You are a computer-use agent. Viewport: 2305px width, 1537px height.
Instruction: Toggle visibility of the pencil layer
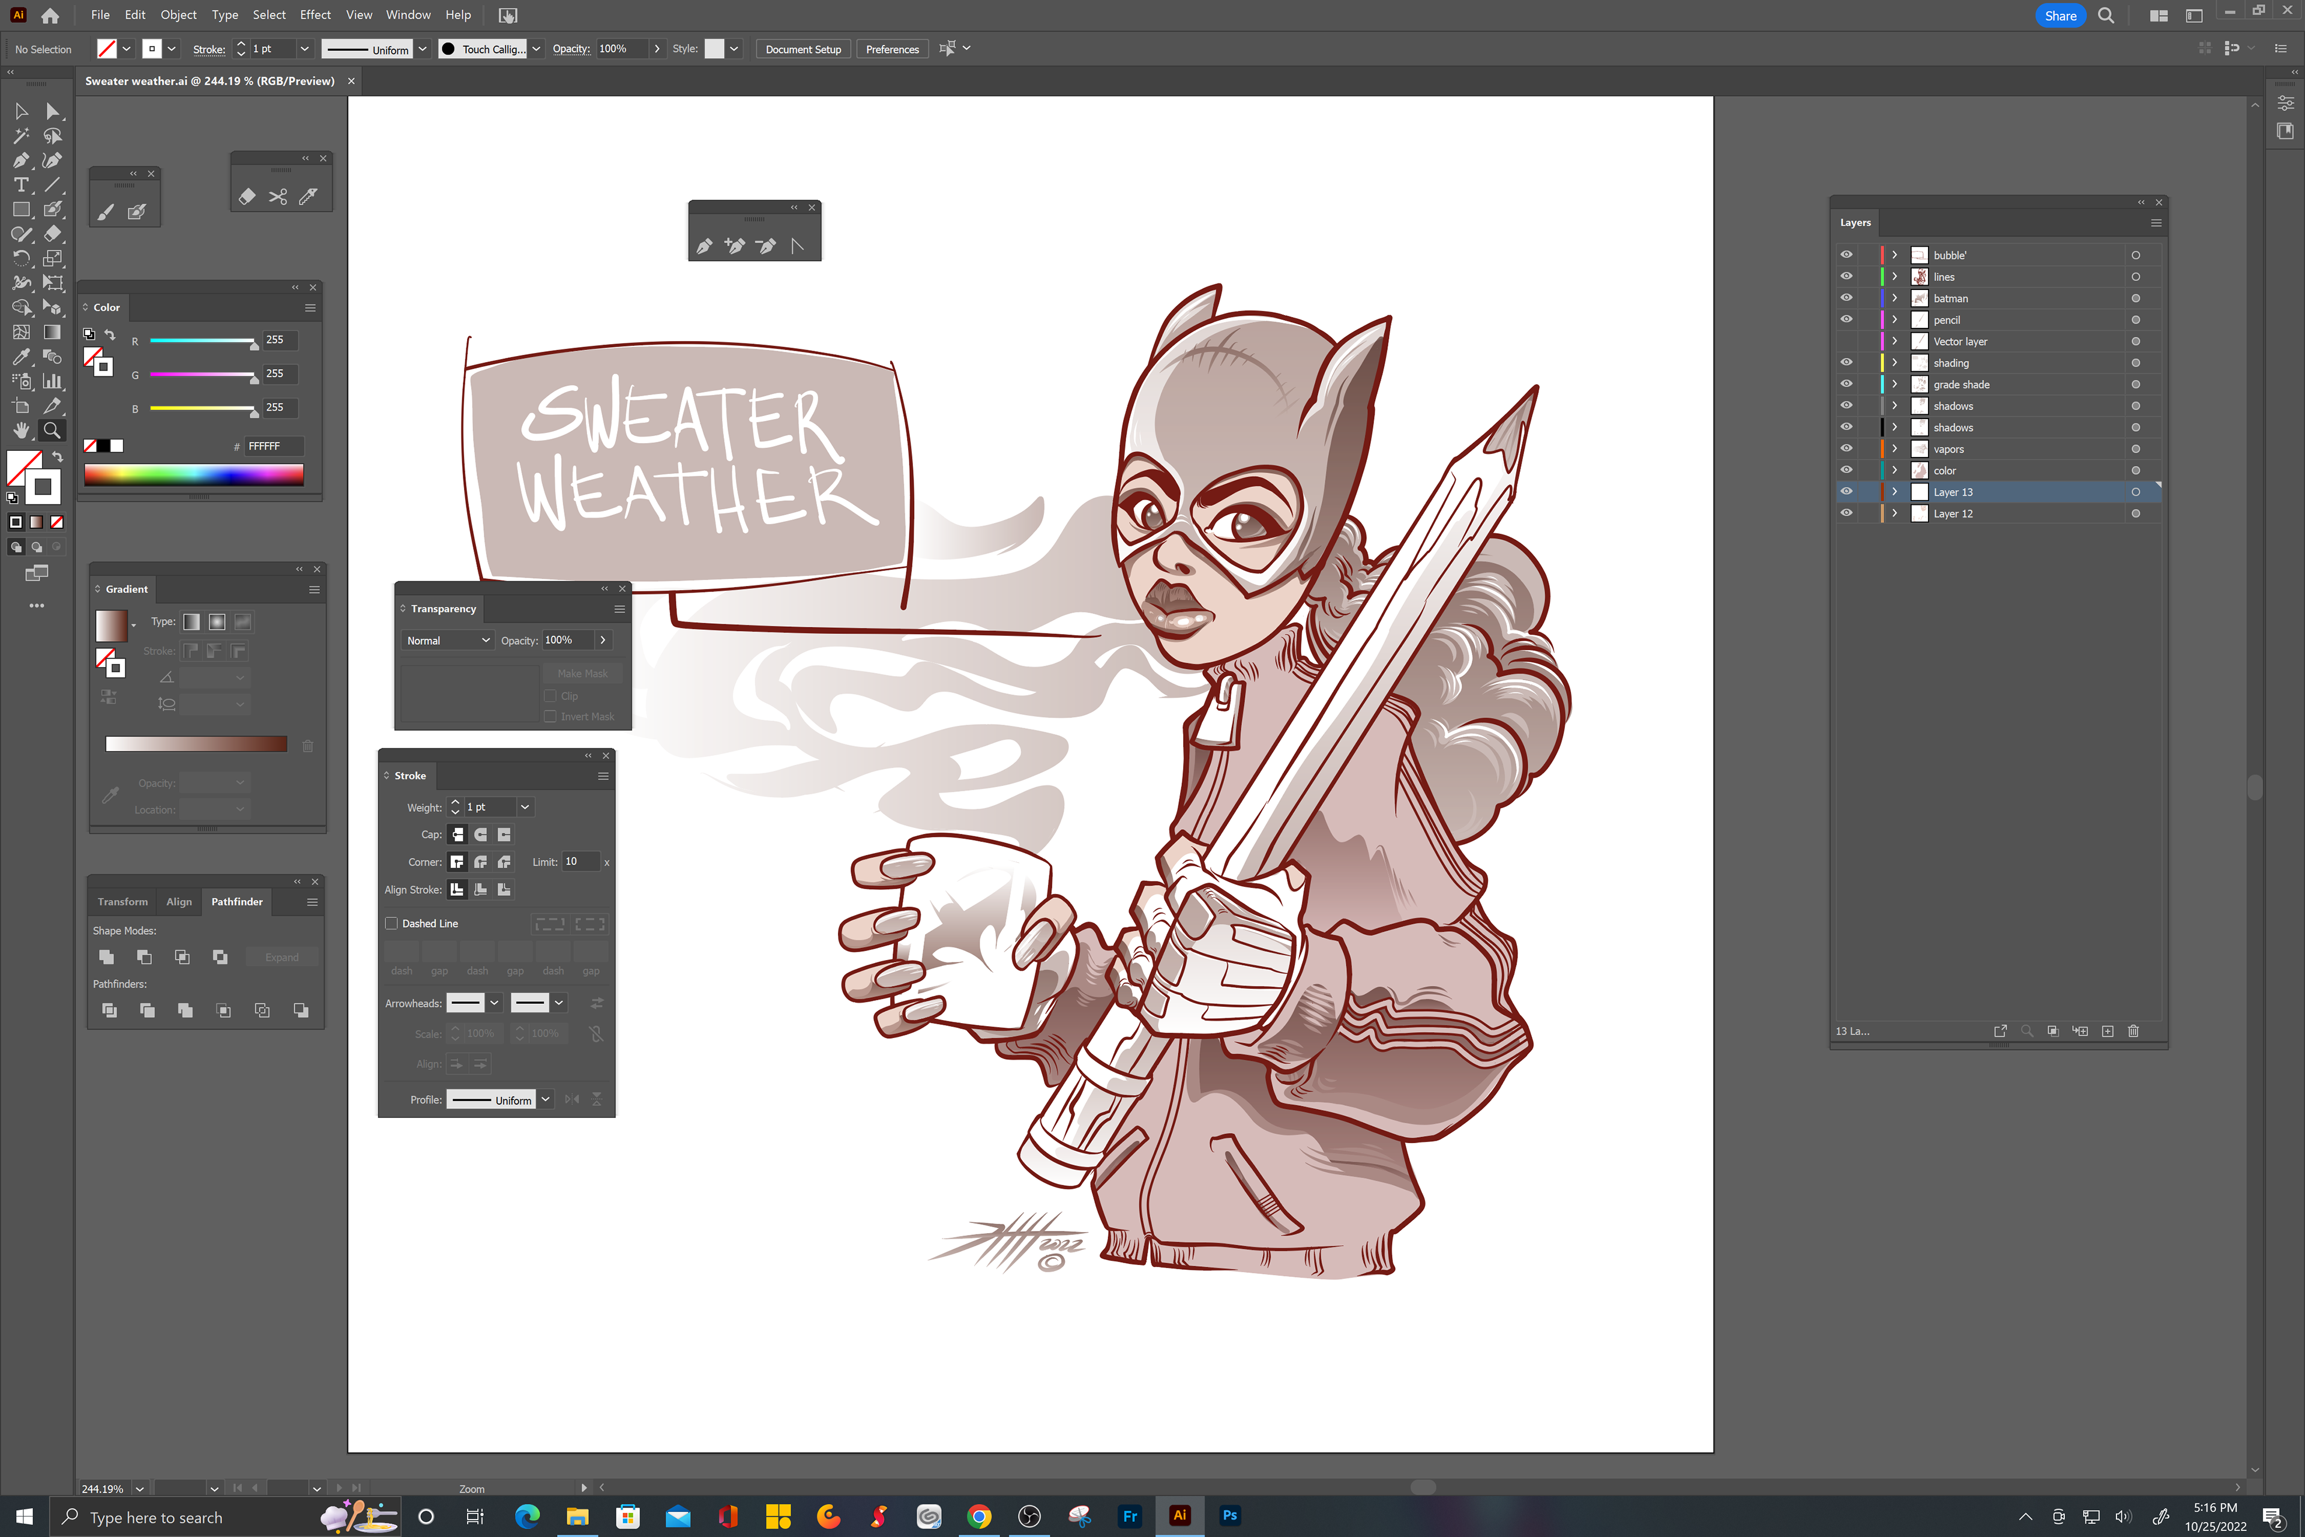pyautogui.click(x=1846, y=319)
